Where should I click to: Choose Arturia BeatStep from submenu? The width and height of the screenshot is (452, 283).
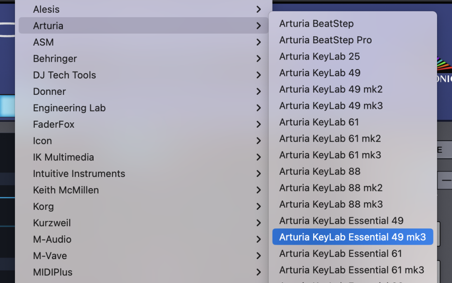[x=316, y=23]
